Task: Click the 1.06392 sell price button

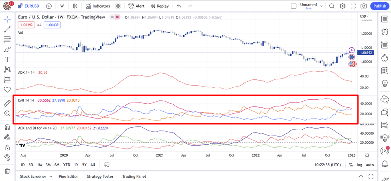Action: coord(26,25)
